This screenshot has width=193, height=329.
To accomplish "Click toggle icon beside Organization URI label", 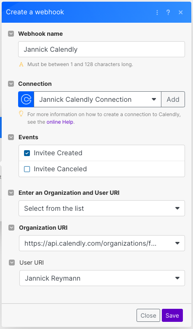I will [x=11, y=228].
